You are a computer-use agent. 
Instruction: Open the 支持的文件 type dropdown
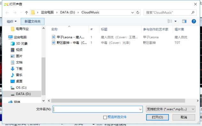(x=193, y=109)
